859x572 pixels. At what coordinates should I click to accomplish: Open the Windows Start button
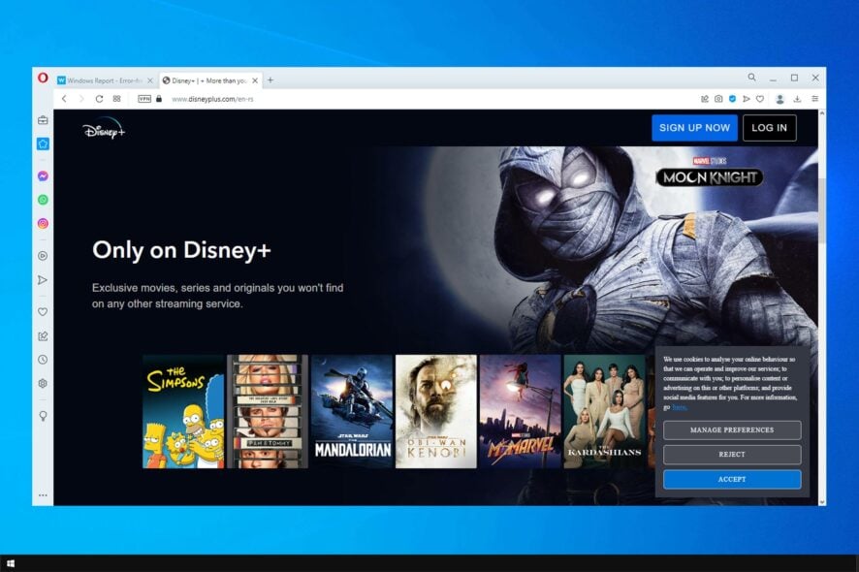click(11, 563)
